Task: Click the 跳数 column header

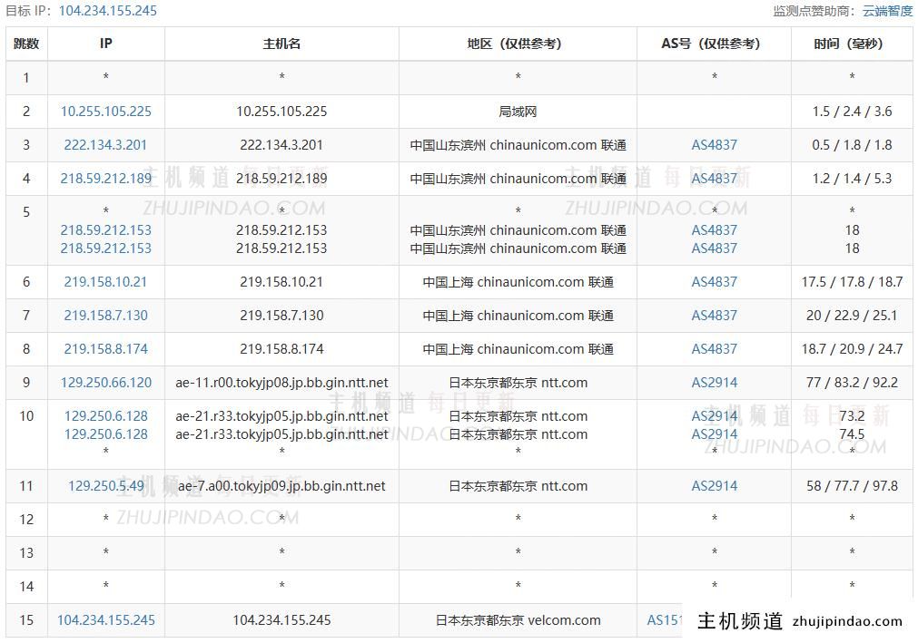Action: (x=26, y=43)
